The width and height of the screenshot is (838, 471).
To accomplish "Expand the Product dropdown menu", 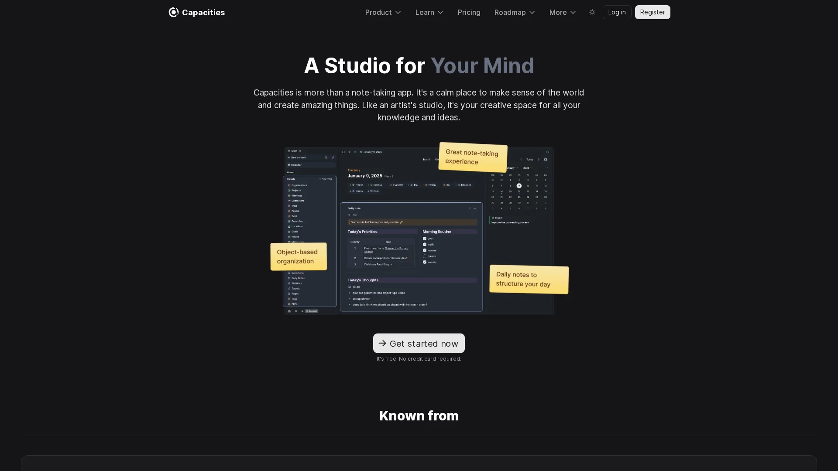I will pyautogui.click(x=383, y=12).
